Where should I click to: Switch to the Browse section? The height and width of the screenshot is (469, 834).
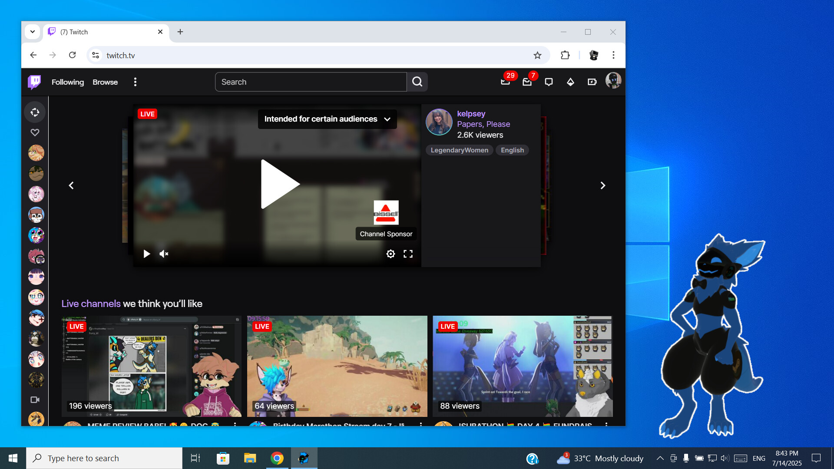point(105,82)
